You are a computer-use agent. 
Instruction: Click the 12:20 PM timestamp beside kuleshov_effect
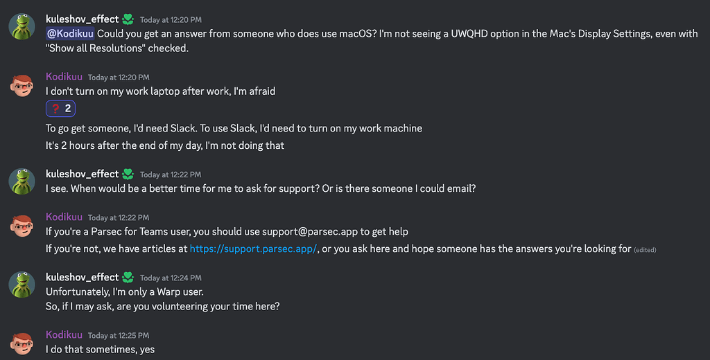coord(171,20)
